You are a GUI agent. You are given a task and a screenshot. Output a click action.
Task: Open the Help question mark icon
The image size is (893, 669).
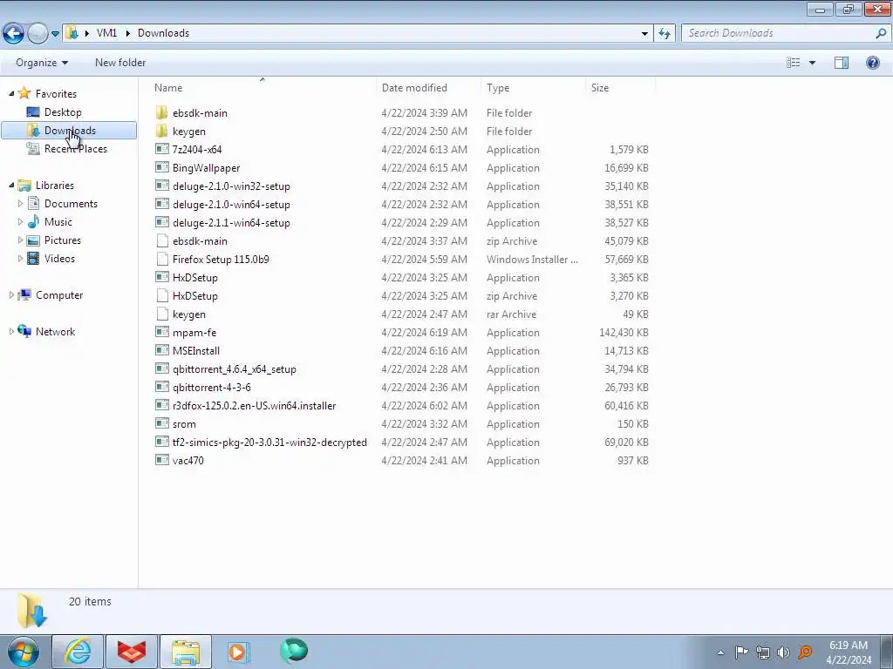click(x=872, y=63)
